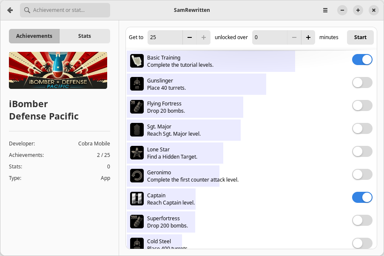Close the SamRewritten window
The image size is (384, 256).
[x=374, y=10]
